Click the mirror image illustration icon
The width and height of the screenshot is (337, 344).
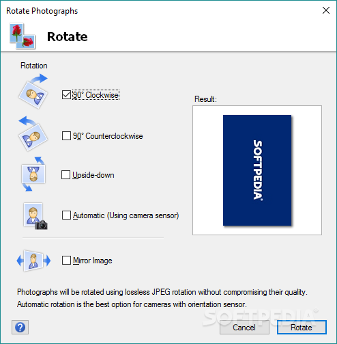click(33, 261)
